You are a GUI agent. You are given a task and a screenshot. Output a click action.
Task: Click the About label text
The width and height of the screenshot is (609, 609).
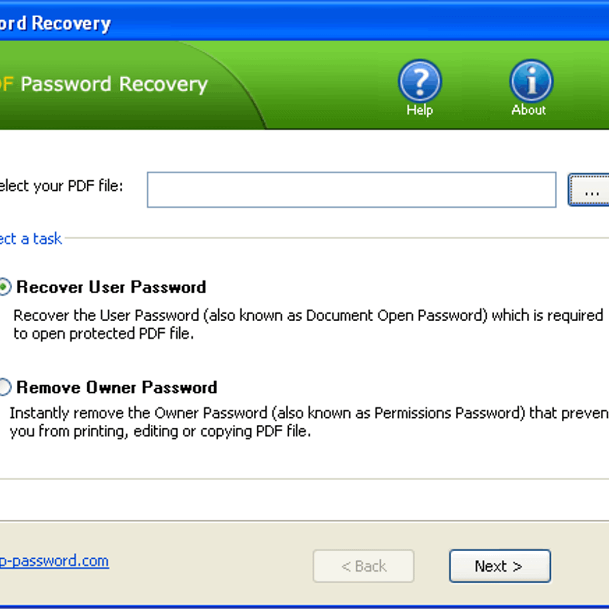(x=530, y=111)
